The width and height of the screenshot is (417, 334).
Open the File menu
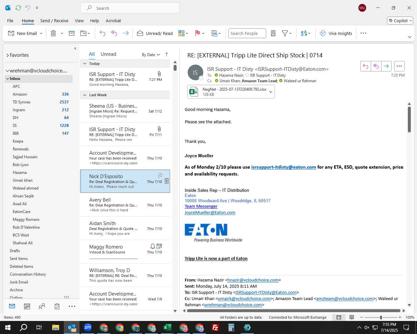tap(10, 21)
